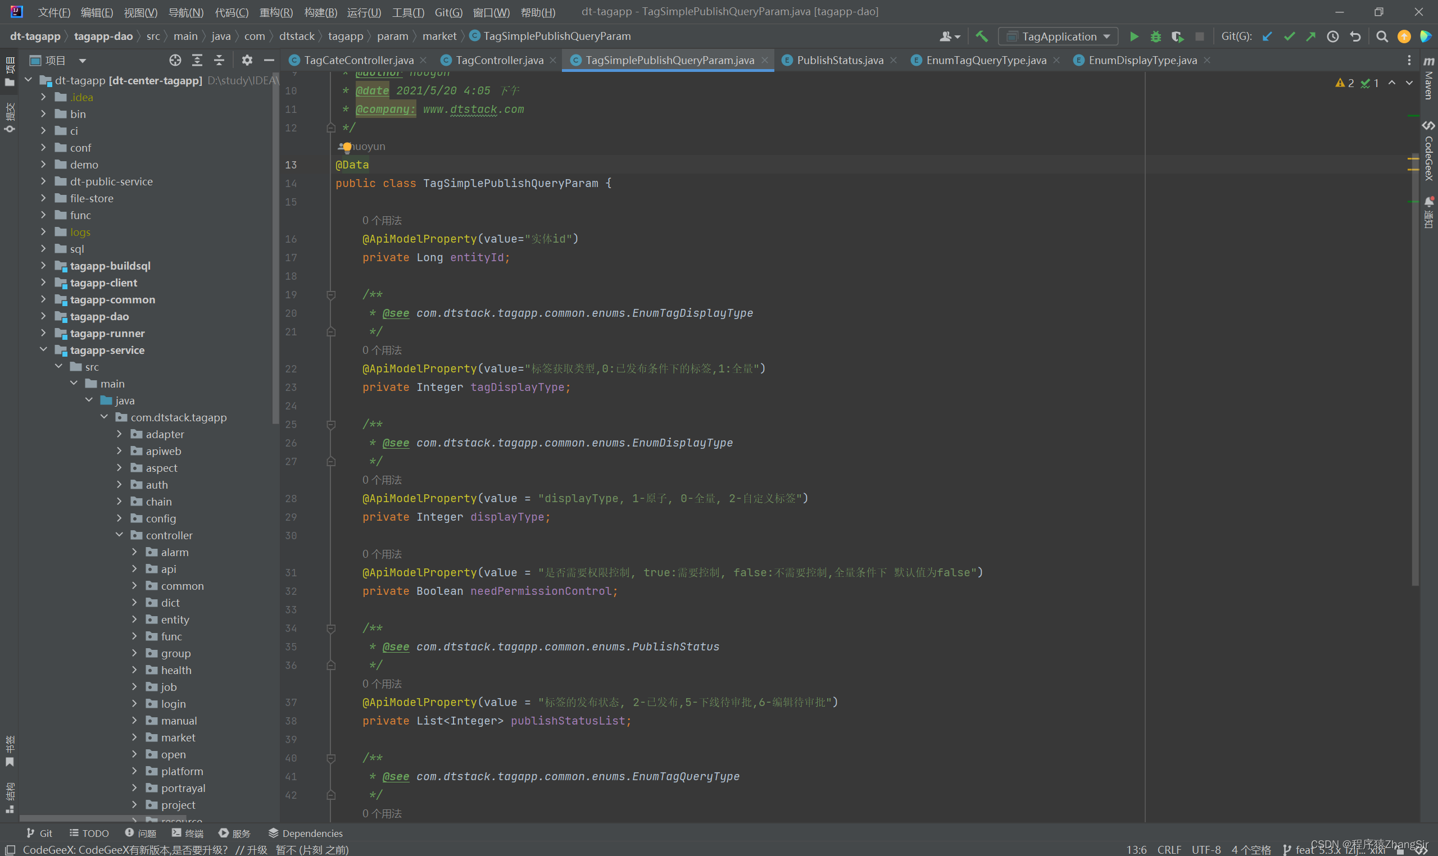
Task: Toggle tool window bars icon bottom-left
Action: coord(10,850)
